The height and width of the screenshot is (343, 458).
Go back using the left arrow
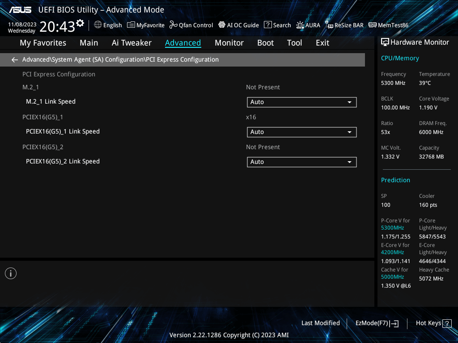(15, 60)
